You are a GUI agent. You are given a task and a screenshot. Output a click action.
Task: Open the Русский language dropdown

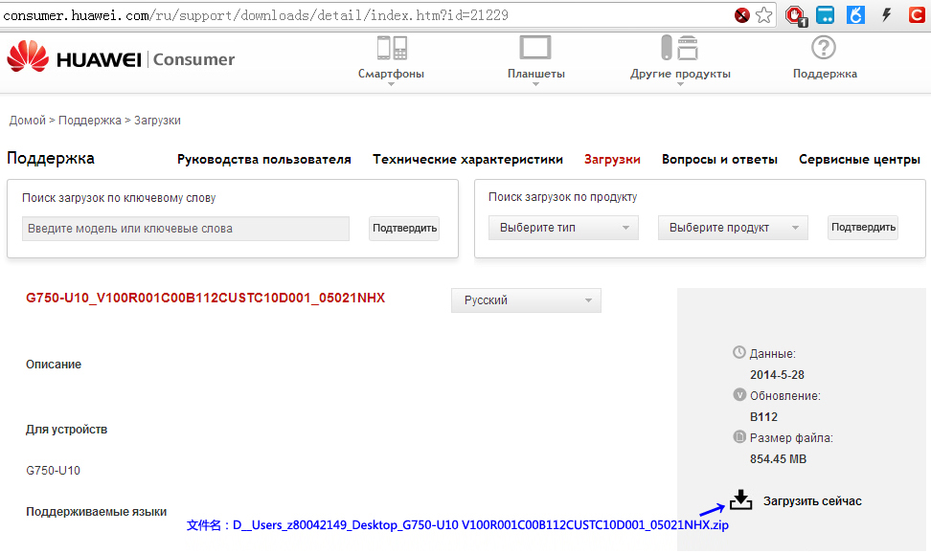pos(526,300)
